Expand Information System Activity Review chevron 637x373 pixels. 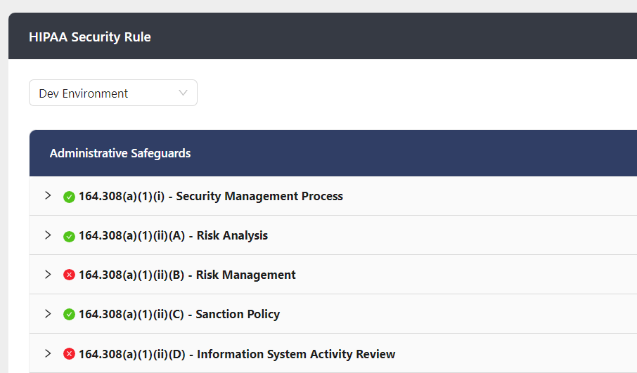coord(48,353)
